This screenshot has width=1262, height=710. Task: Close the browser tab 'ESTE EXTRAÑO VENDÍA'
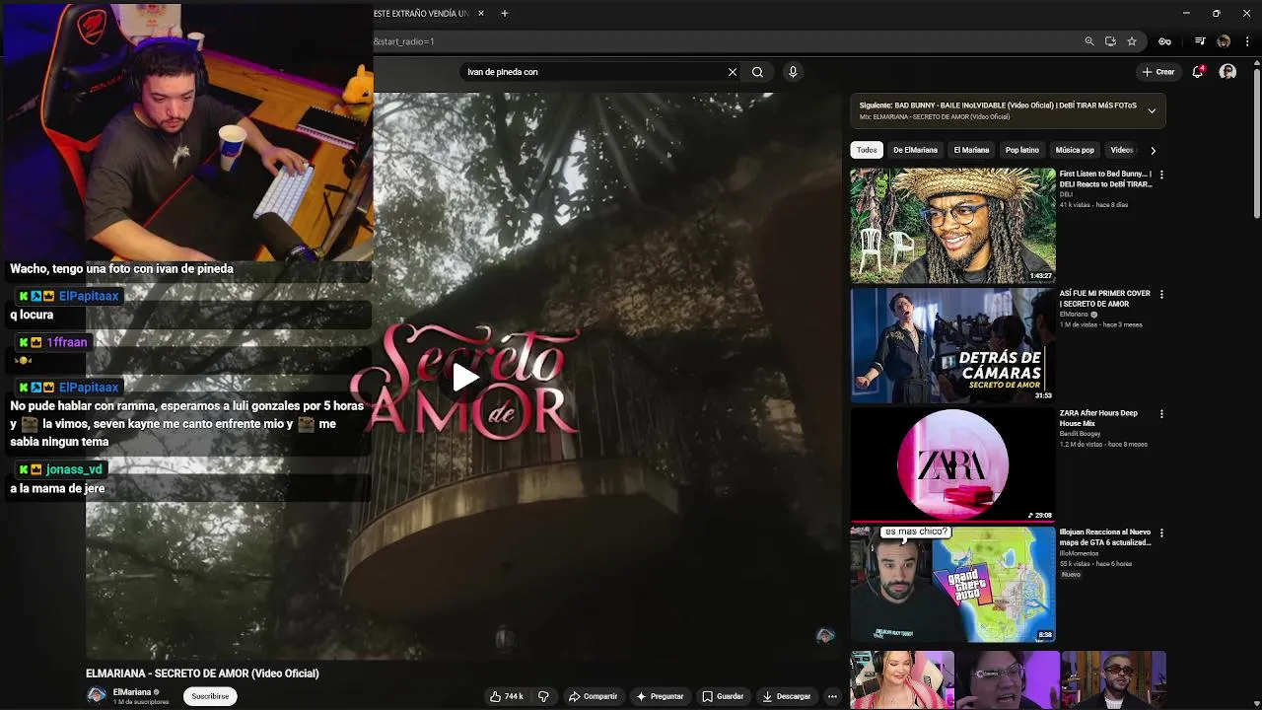tap(481, 14)
